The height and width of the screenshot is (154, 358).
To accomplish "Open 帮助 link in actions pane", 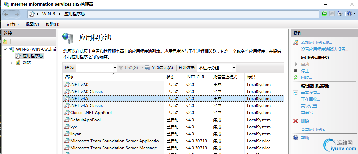I will pyautogui.click(x=305, y=138).
